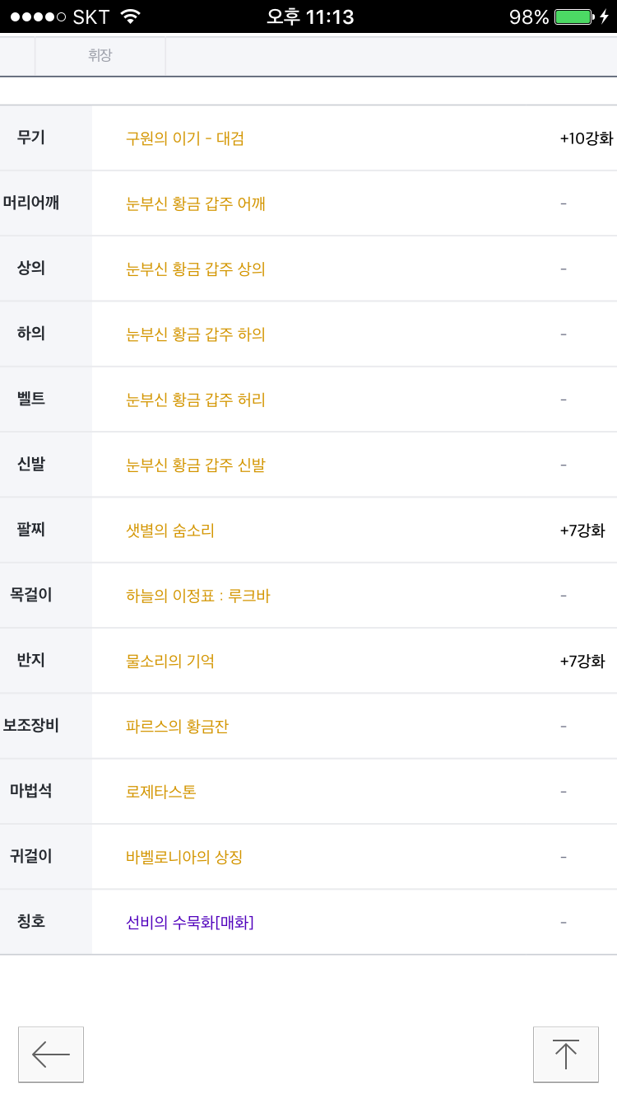This screenshot has width=617, height=1099.
Task: Open weapon item 구원의 이기 - 대검
Action: pos(184,138)
